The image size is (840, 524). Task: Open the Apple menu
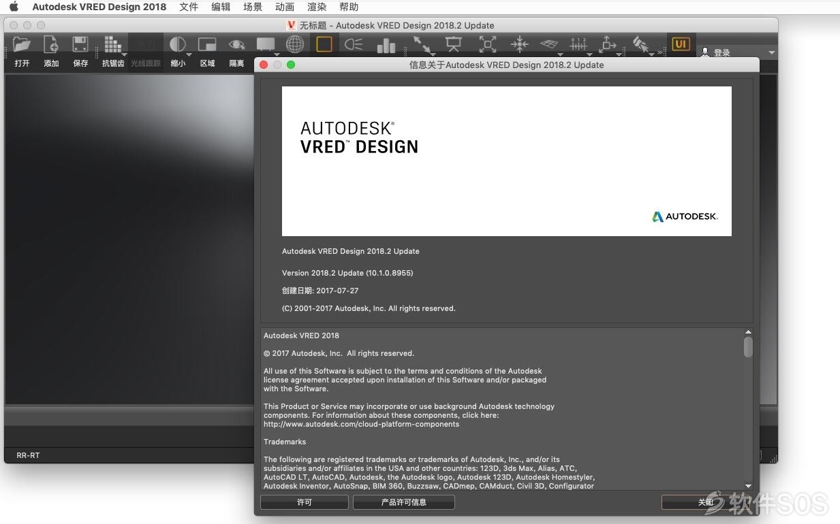14,7
